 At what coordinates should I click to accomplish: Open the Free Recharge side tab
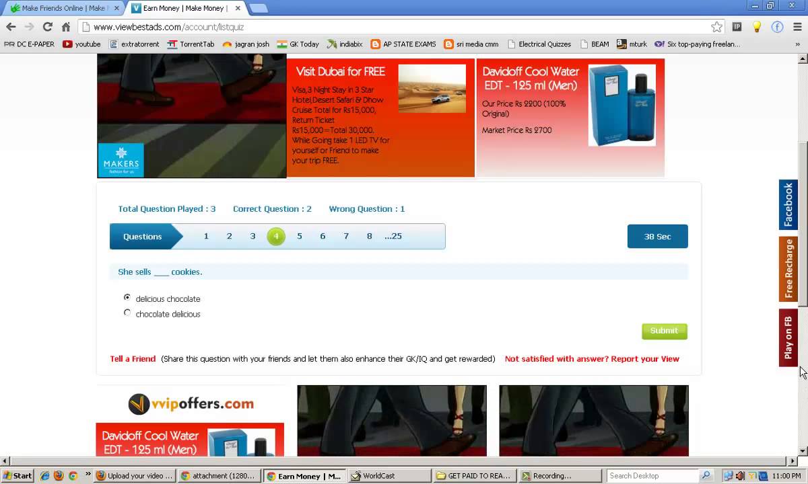pos(788,269)
